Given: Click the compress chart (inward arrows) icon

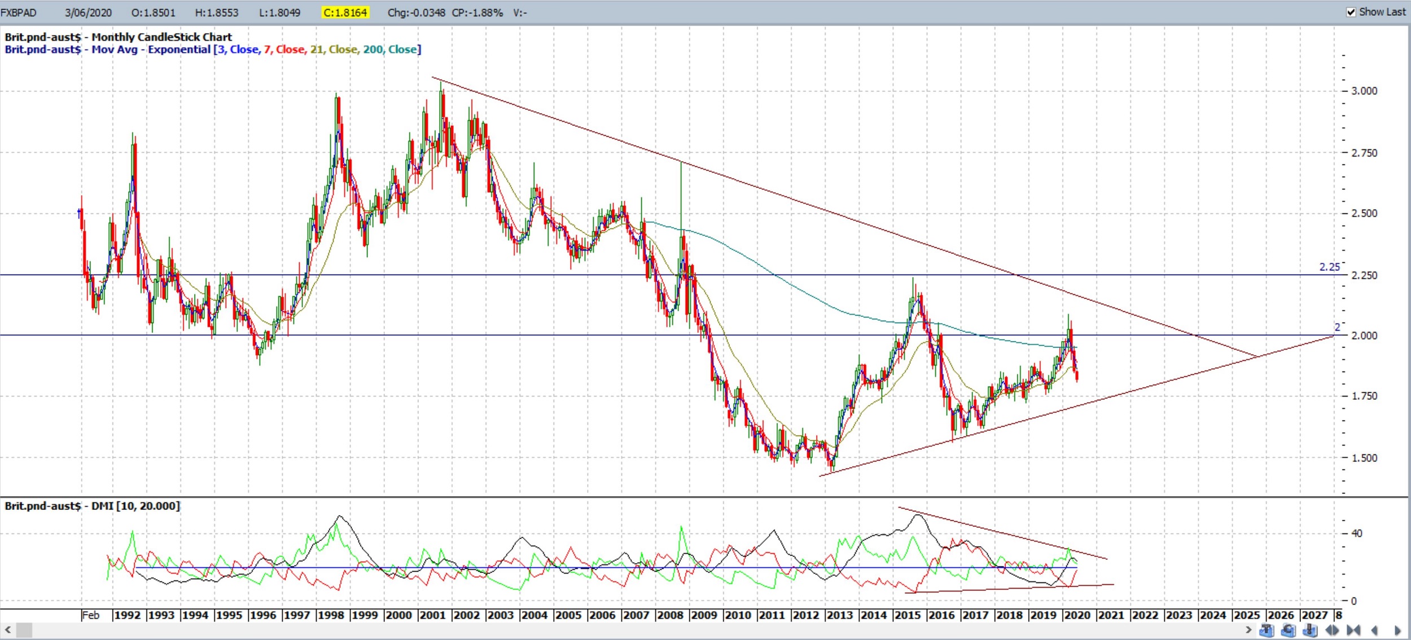Looking at the screenshot, I should [1353, 630].
